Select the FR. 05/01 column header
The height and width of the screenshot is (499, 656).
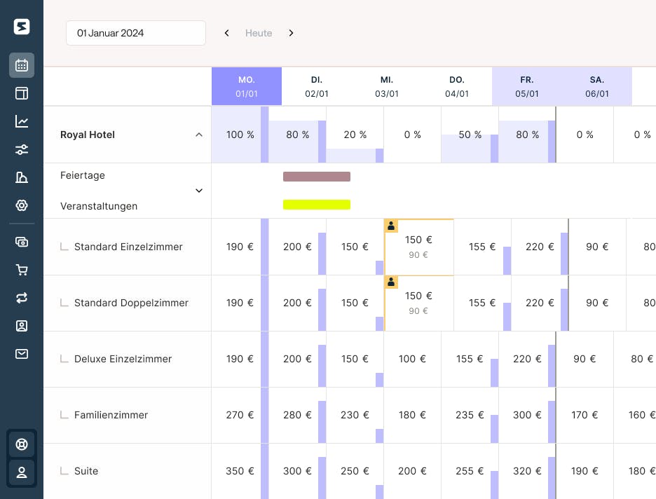527,86
